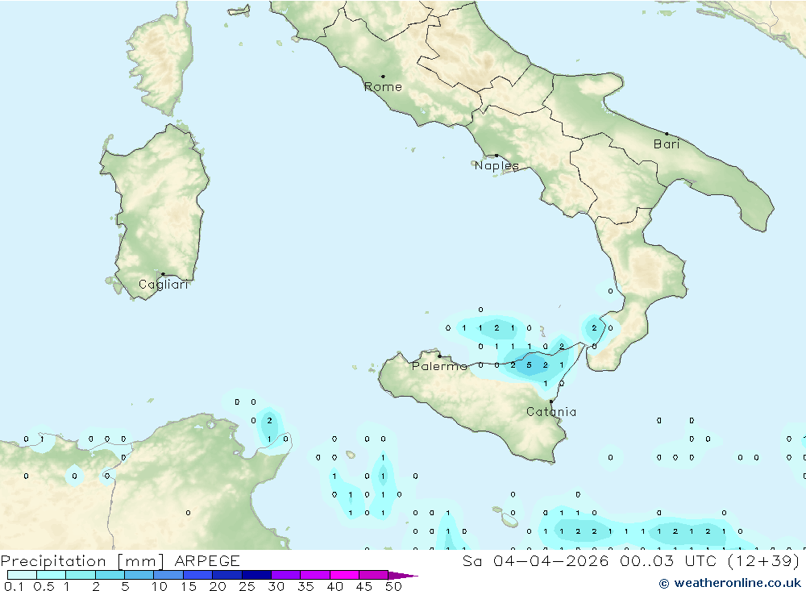The width and height of the screenshot is (806, 591).
Task: Click the Catania city marker dot
Action: (551, 402)
